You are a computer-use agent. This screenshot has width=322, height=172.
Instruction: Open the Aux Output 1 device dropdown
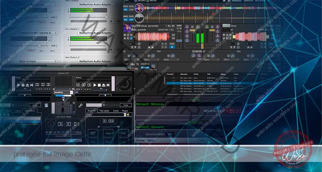[97, 33]
